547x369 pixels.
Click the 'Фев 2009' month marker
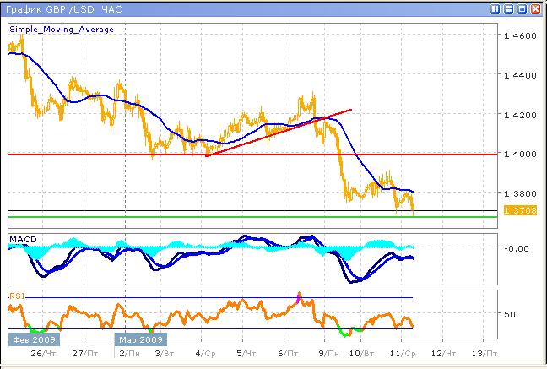pos(30,339)
